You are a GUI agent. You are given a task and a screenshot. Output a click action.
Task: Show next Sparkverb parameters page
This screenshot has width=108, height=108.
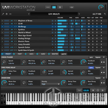tap(104, 83)
